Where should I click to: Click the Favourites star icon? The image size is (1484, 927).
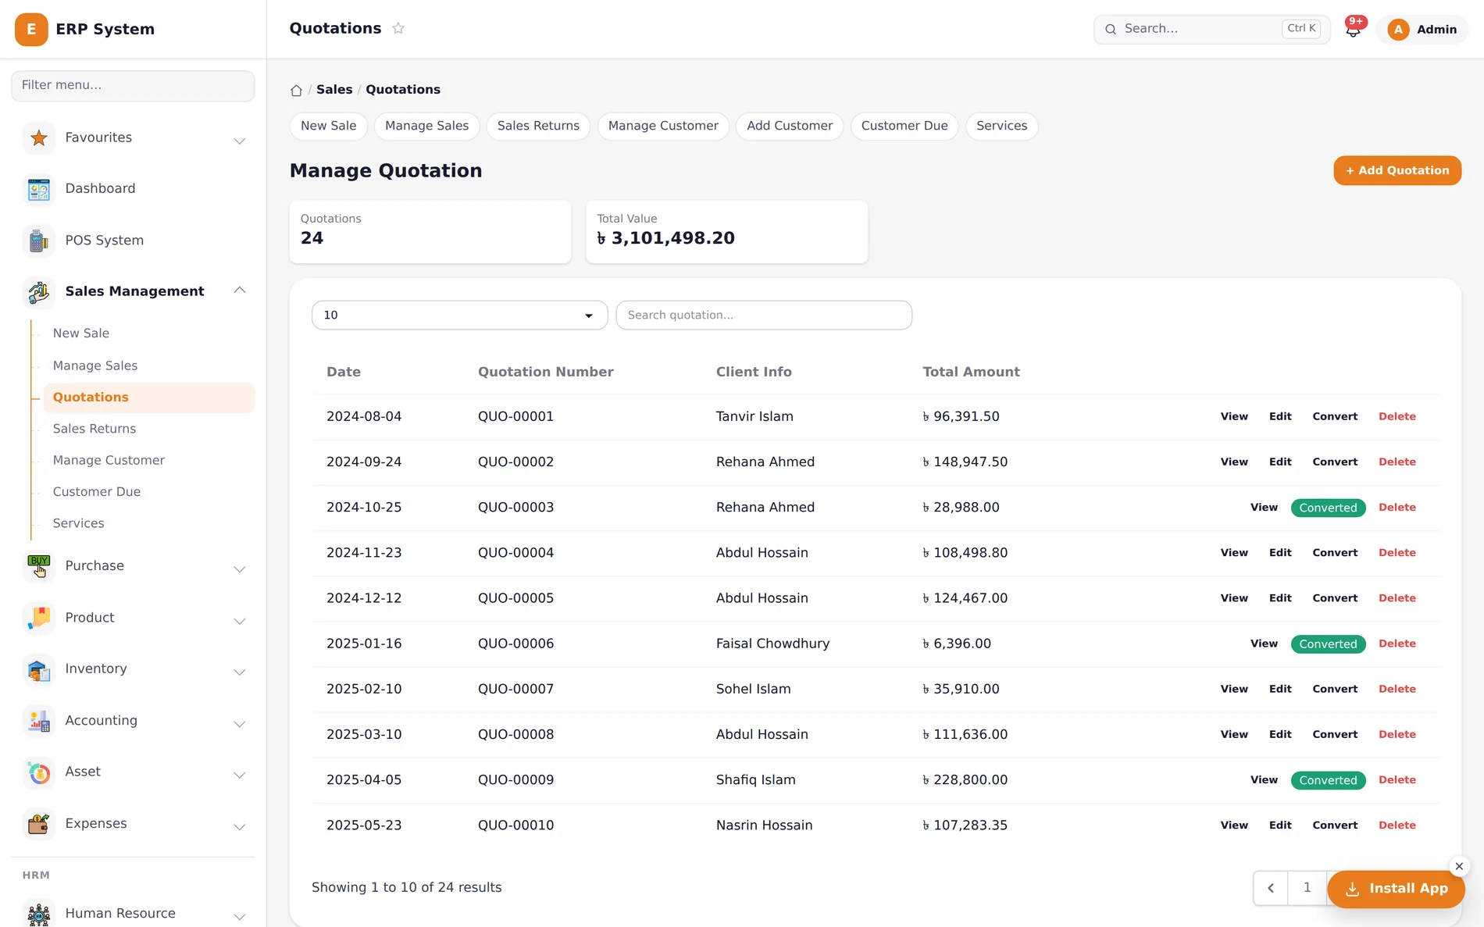point(39,138)
